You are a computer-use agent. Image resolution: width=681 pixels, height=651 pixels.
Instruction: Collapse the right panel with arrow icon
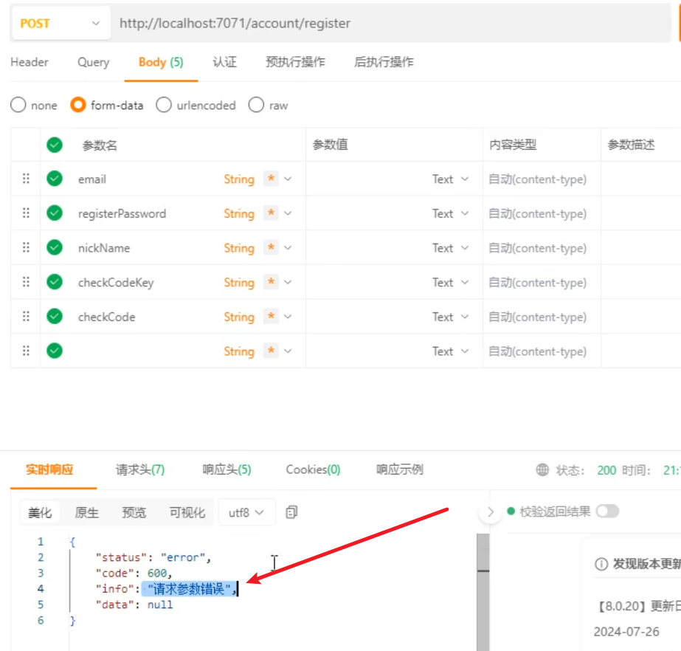pyautogui.click(x=490, y=512)
